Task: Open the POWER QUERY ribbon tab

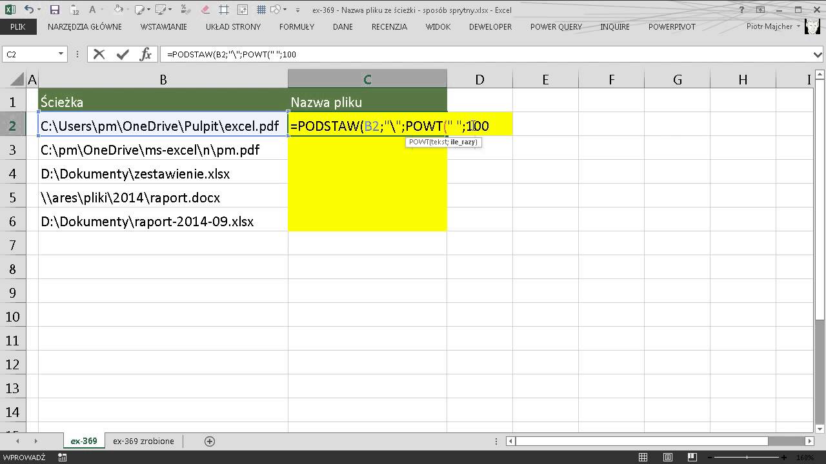Action: [556, 26]
